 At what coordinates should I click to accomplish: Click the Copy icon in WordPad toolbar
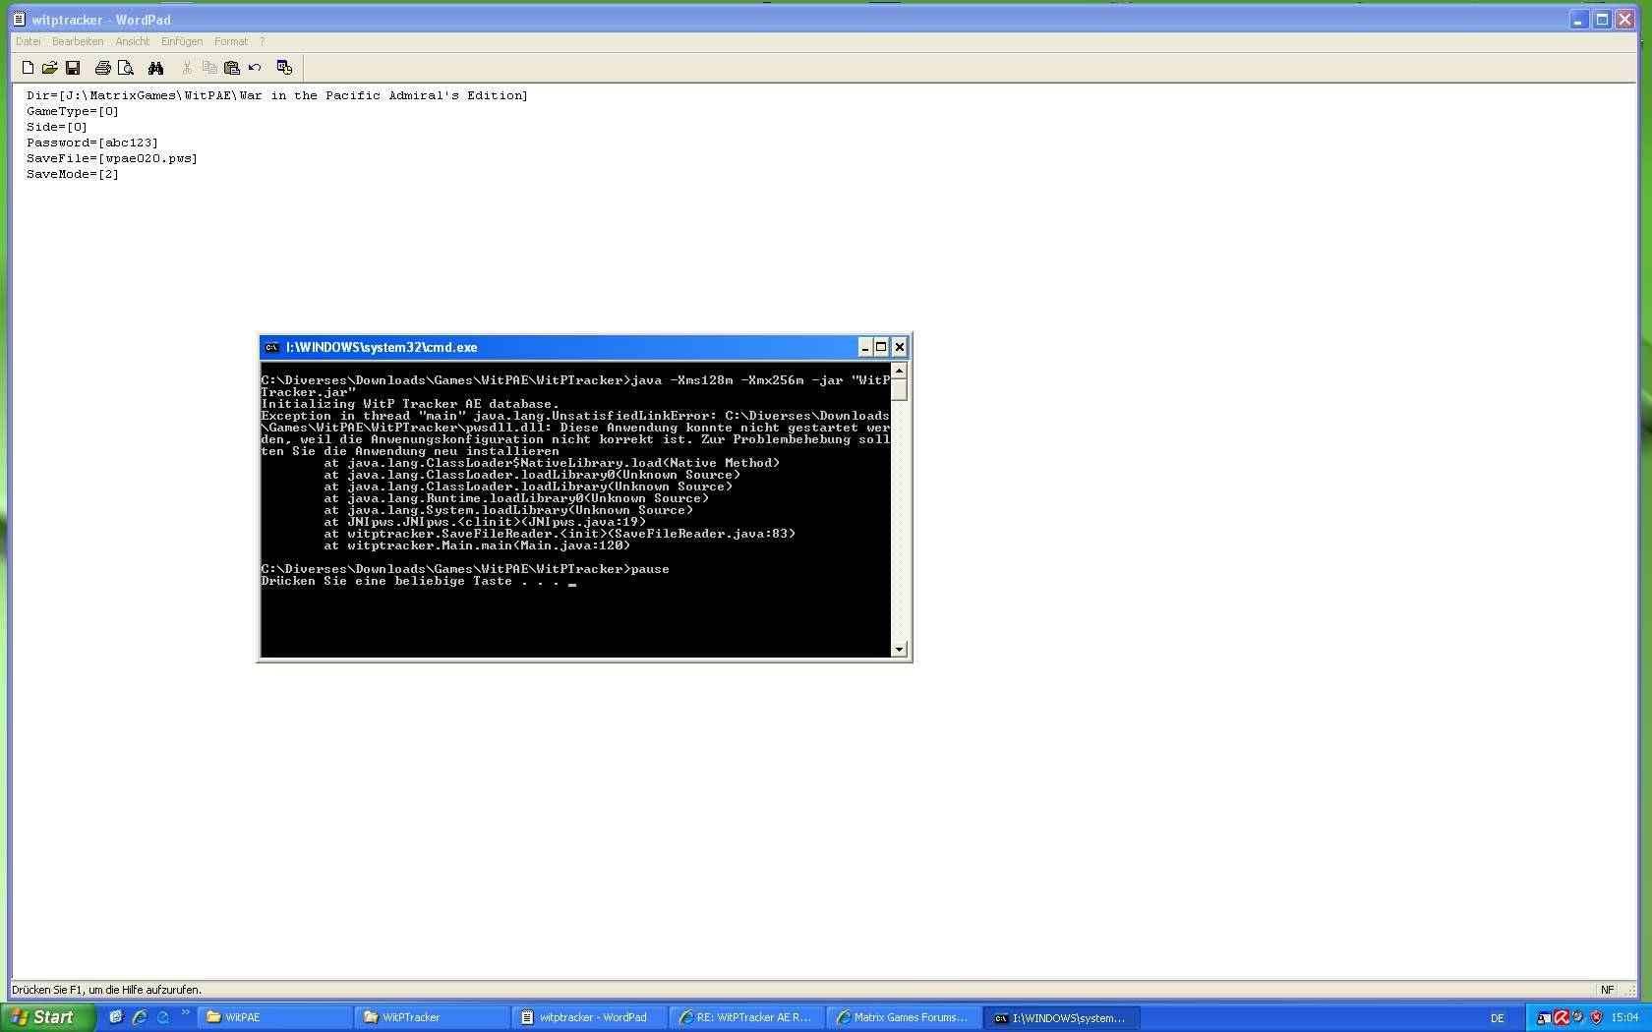(209, 68)
